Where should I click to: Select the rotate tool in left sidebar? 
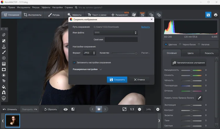coord(4,35)
